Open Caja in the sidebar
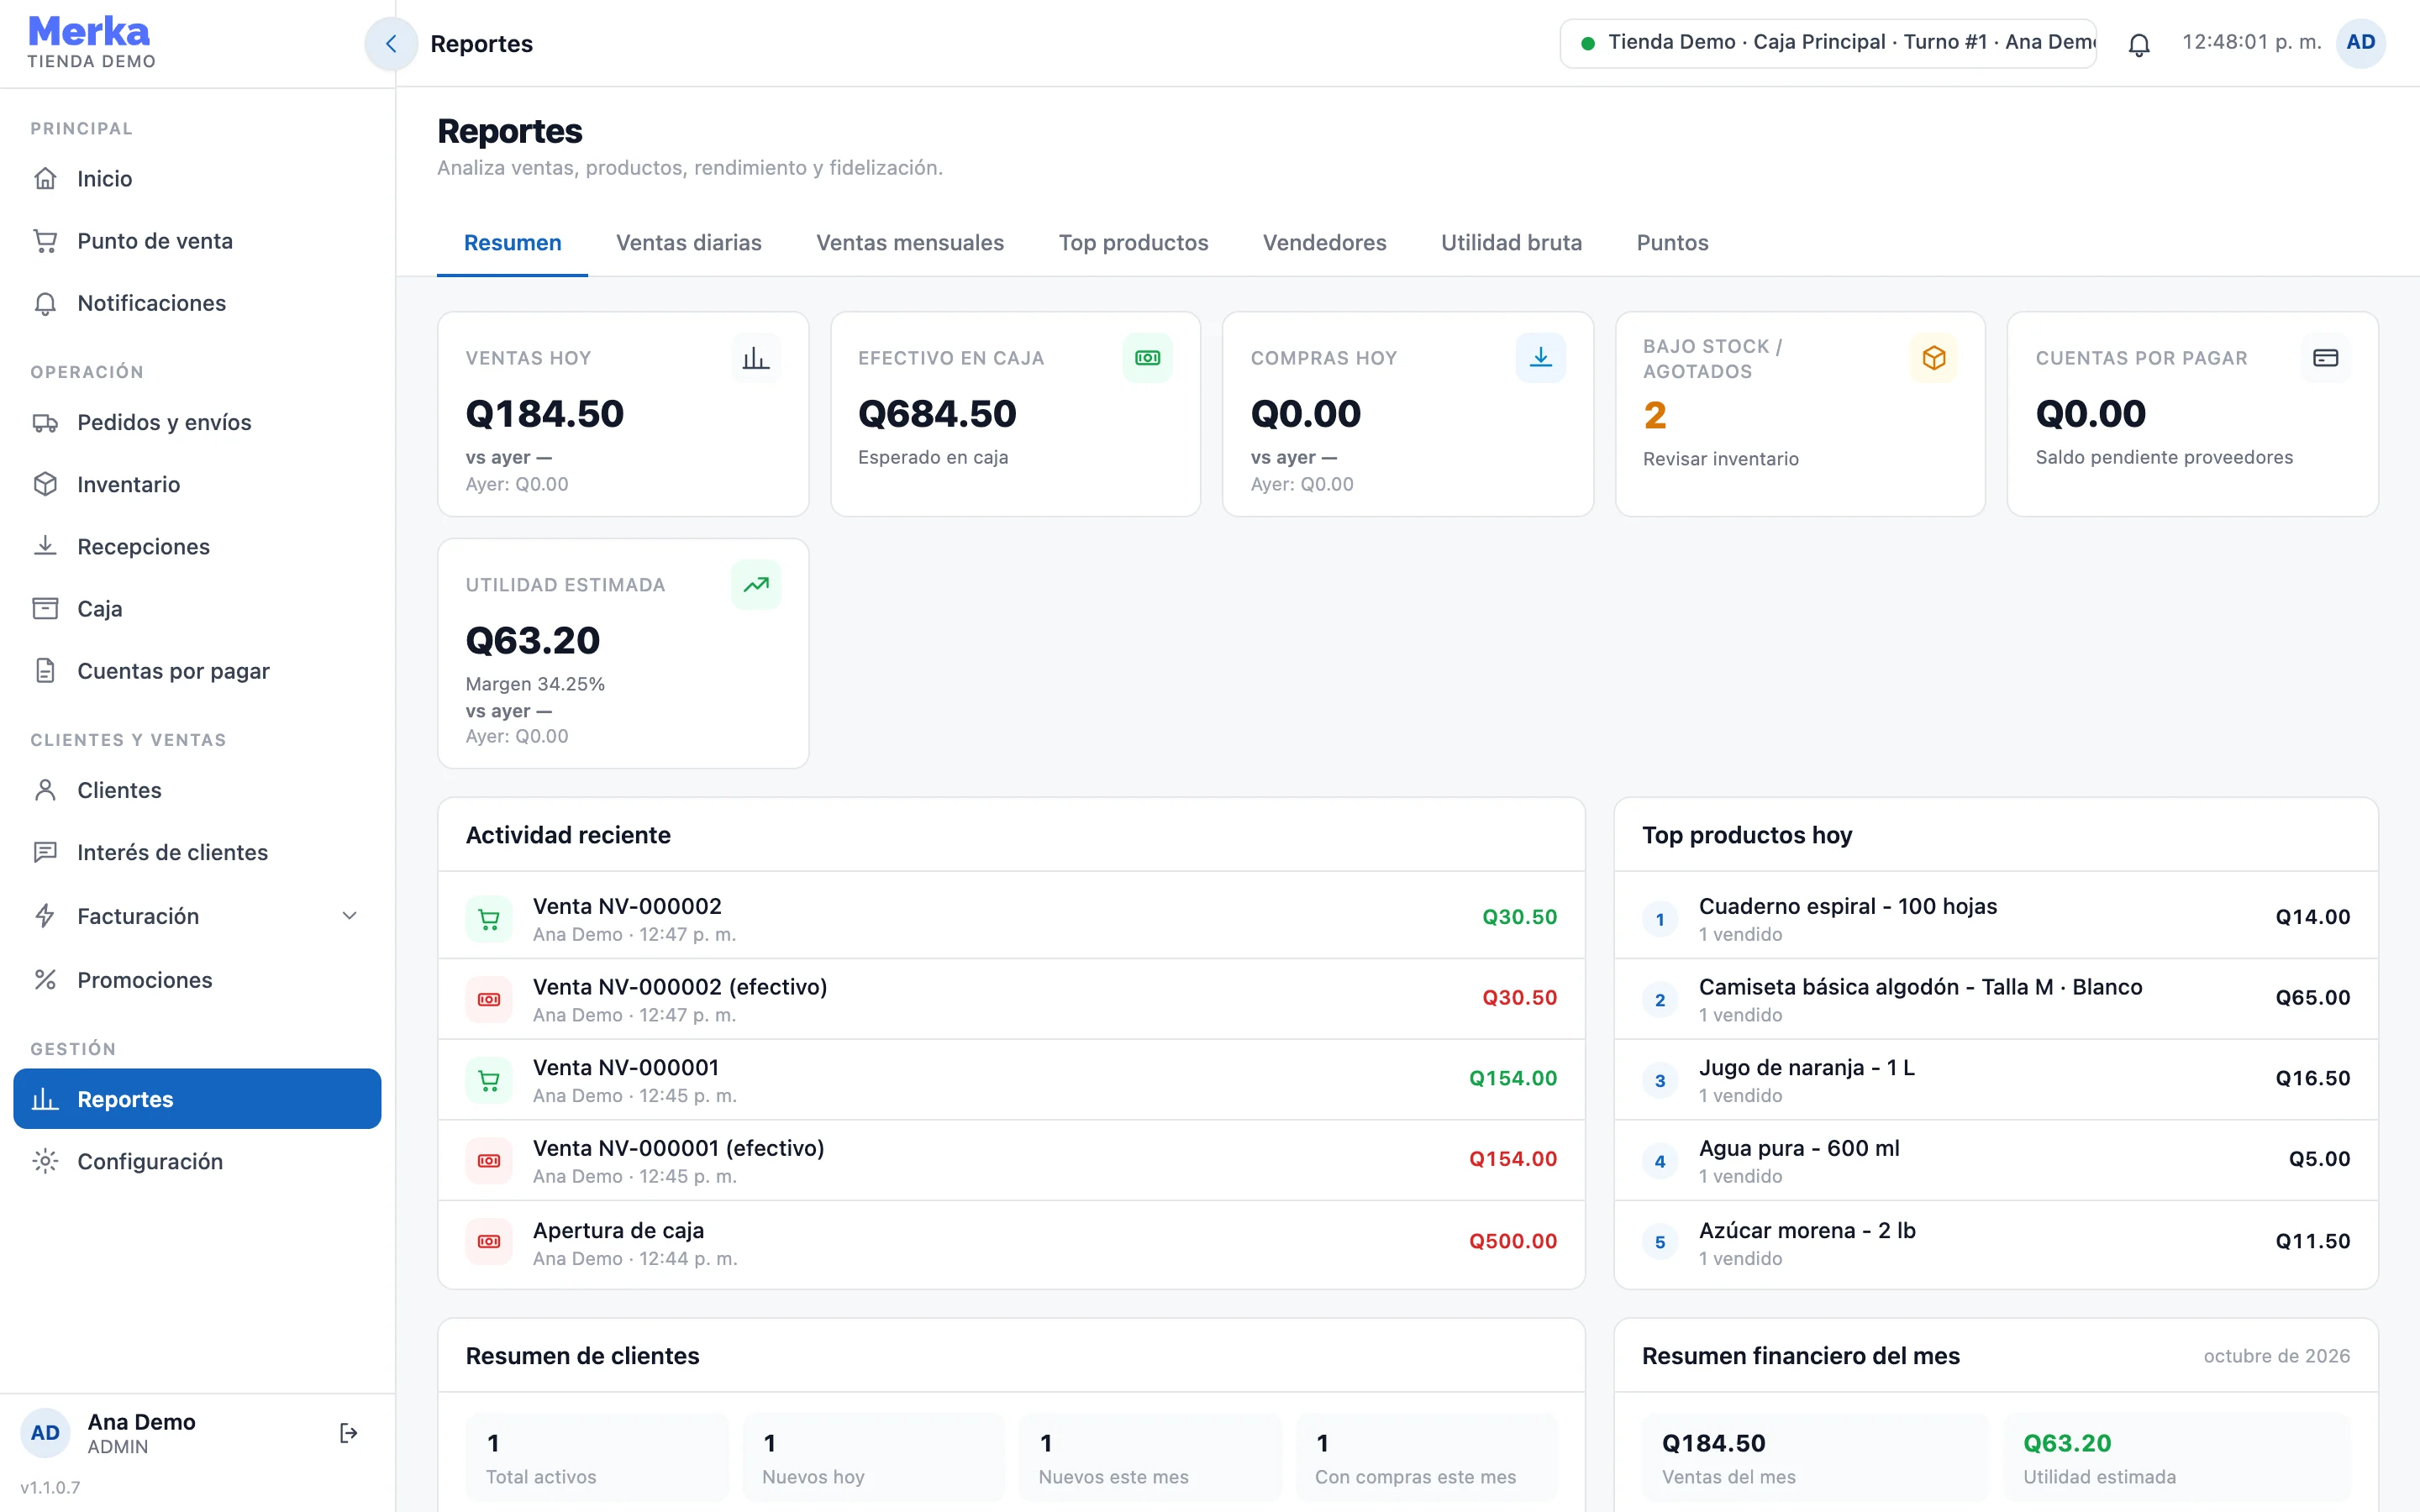This screenshot has height=1512, width=2420. coord(197,609)
